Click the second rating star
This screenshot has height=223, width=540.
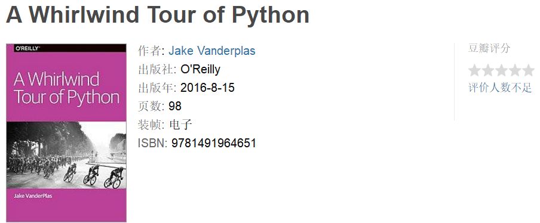pos(488,70)
